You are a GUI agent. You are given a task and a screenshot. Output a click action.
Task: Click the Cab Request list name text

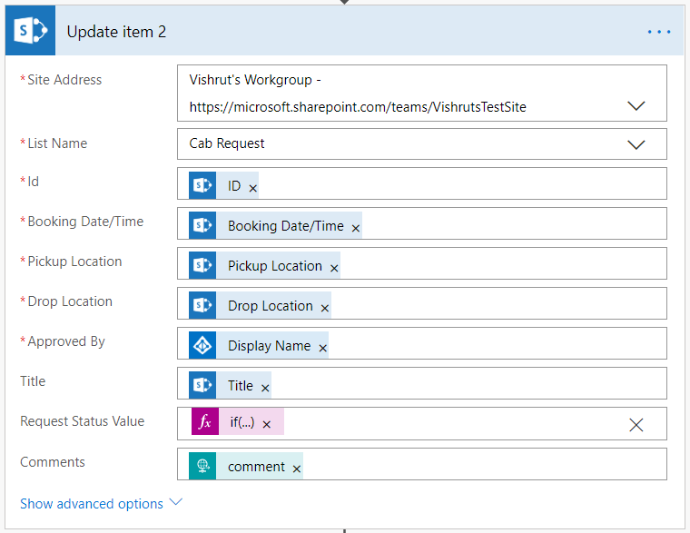227,143
